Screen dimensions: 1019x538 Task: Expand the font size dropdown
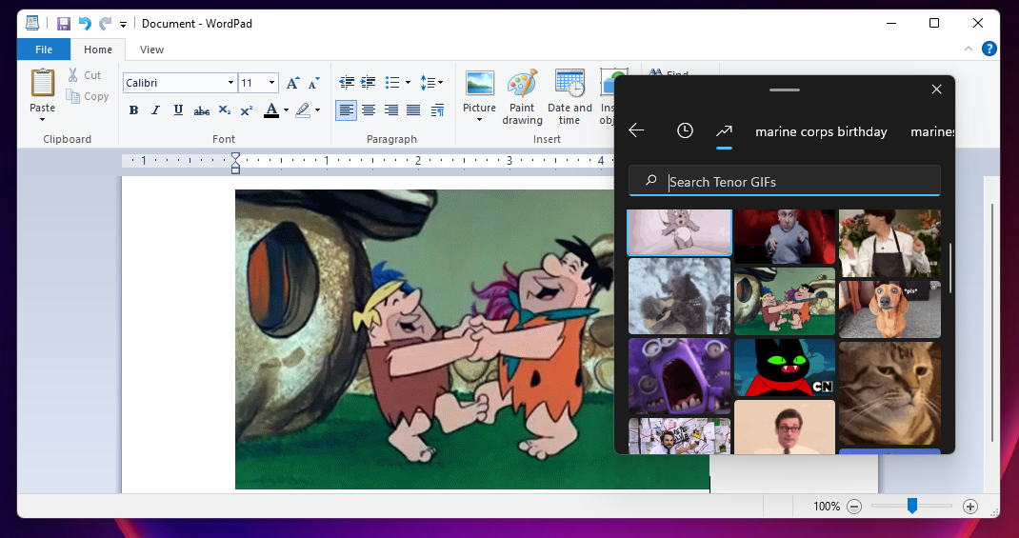(272, 83)
